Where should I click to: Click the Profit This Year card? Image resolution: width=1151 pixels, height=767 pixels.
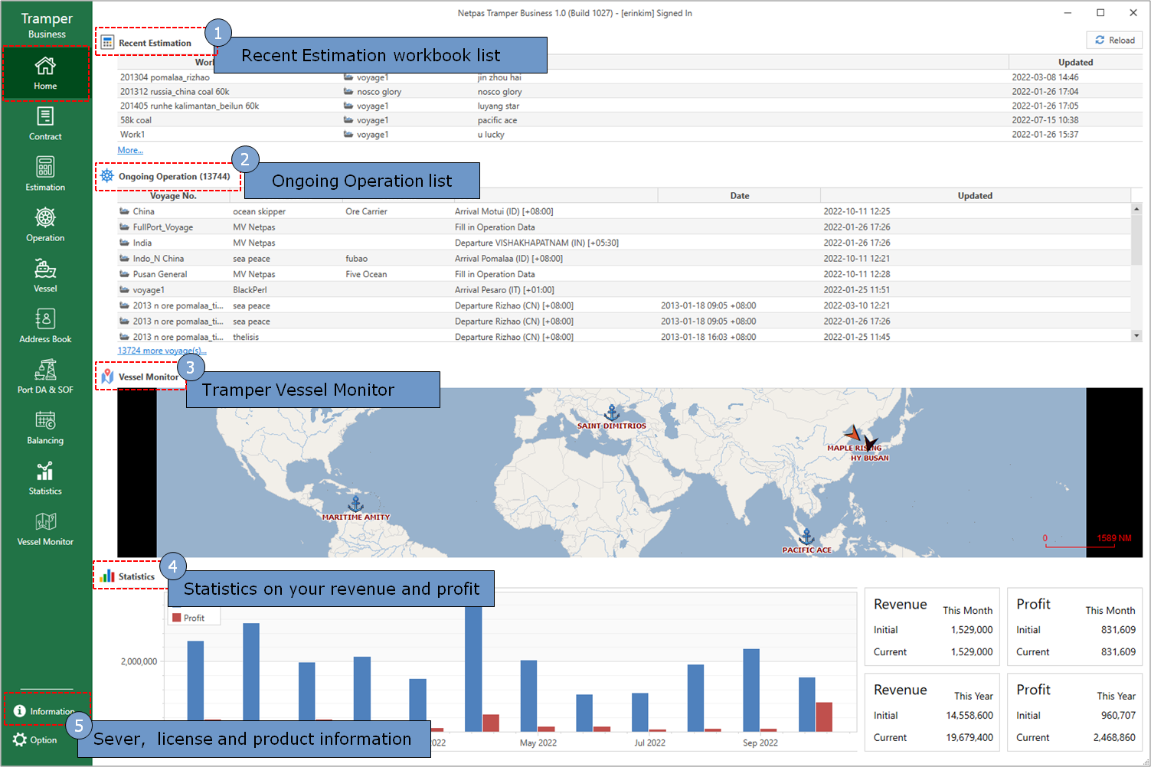(1075, 713)
